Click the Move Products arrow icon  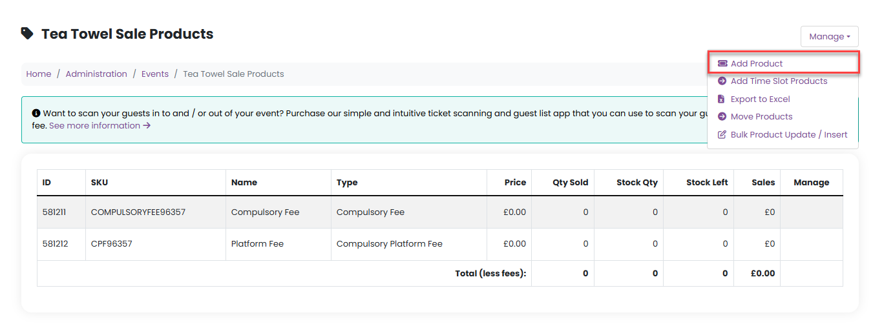pyautogui.click(x=722, y=117)
